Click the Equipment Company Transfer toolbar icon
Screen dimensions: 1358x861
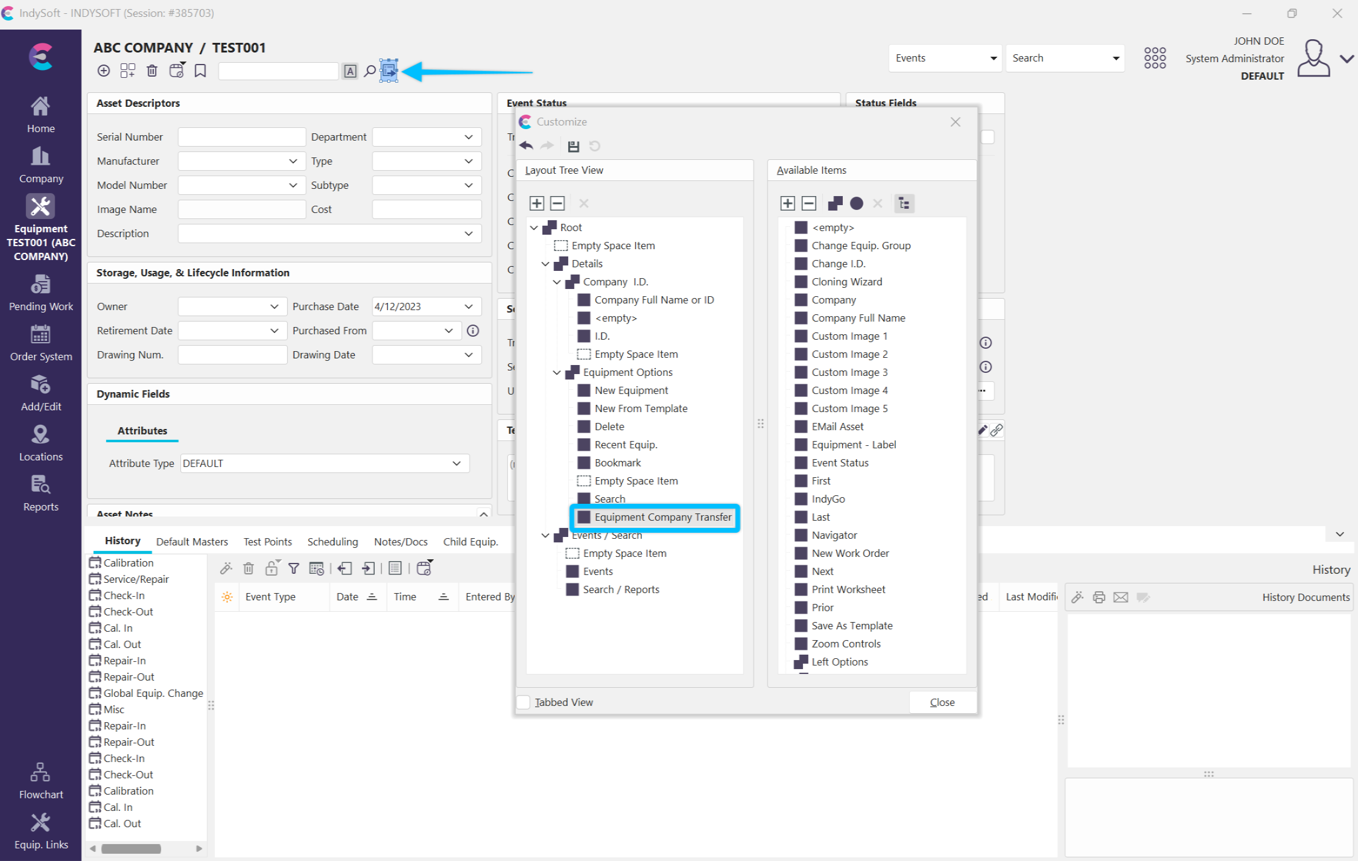click(x=389, y=71)
